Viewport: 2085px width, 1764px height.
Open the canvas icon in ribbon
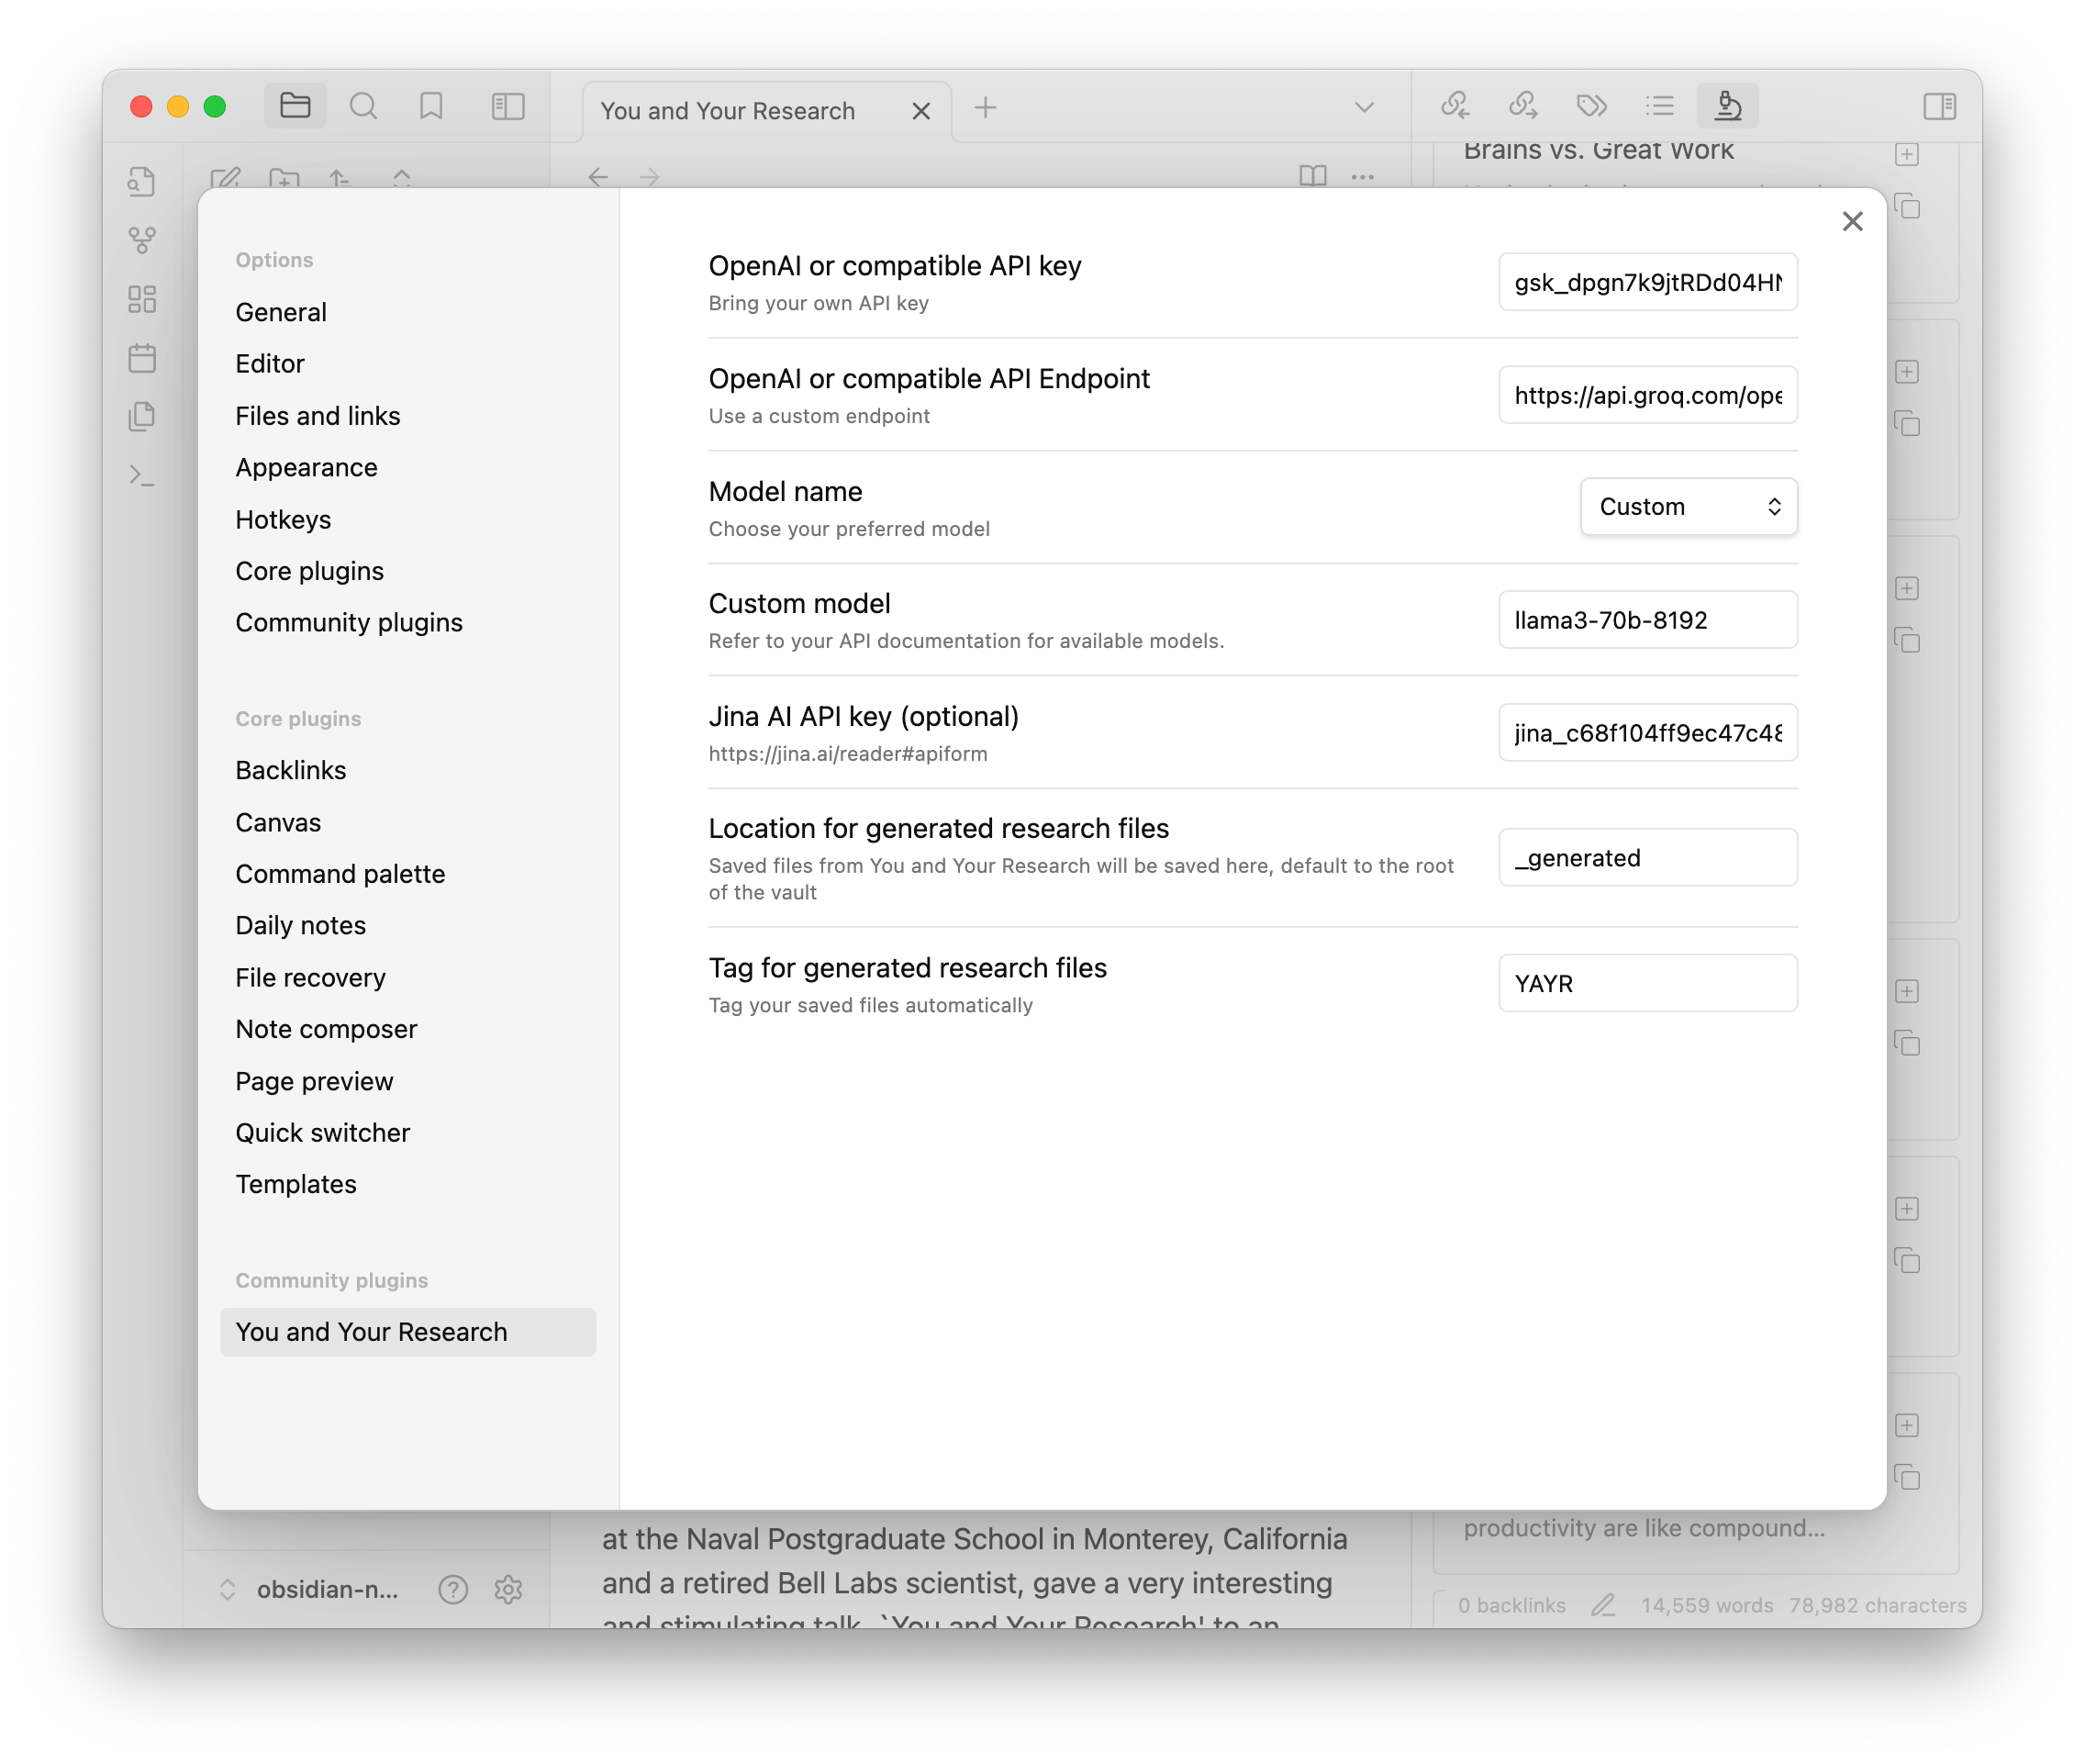click(x=142, y=299)
